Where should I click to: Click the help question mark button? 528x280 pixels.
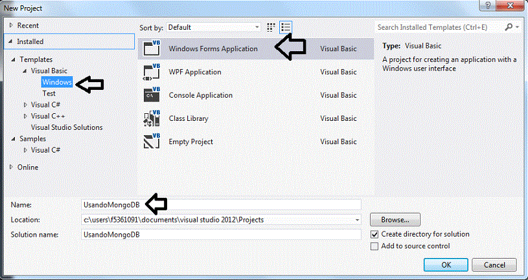click(x=488, y=5)
